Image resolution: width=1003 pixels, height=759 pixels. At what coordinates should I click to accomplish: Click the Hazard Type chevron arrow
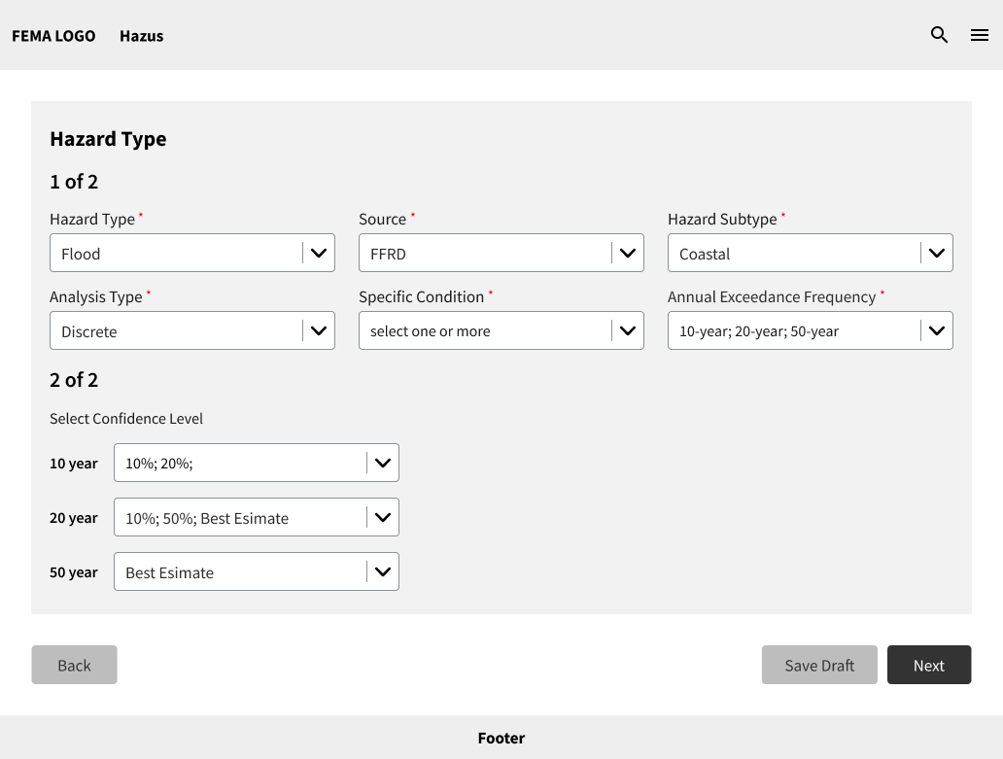tap(319, 253)
